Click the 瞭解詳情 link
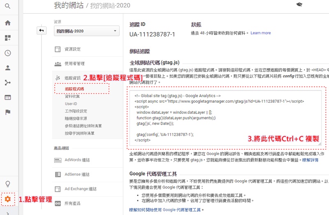The height and width of the screenshot is (215, 329). pos(310,160)
